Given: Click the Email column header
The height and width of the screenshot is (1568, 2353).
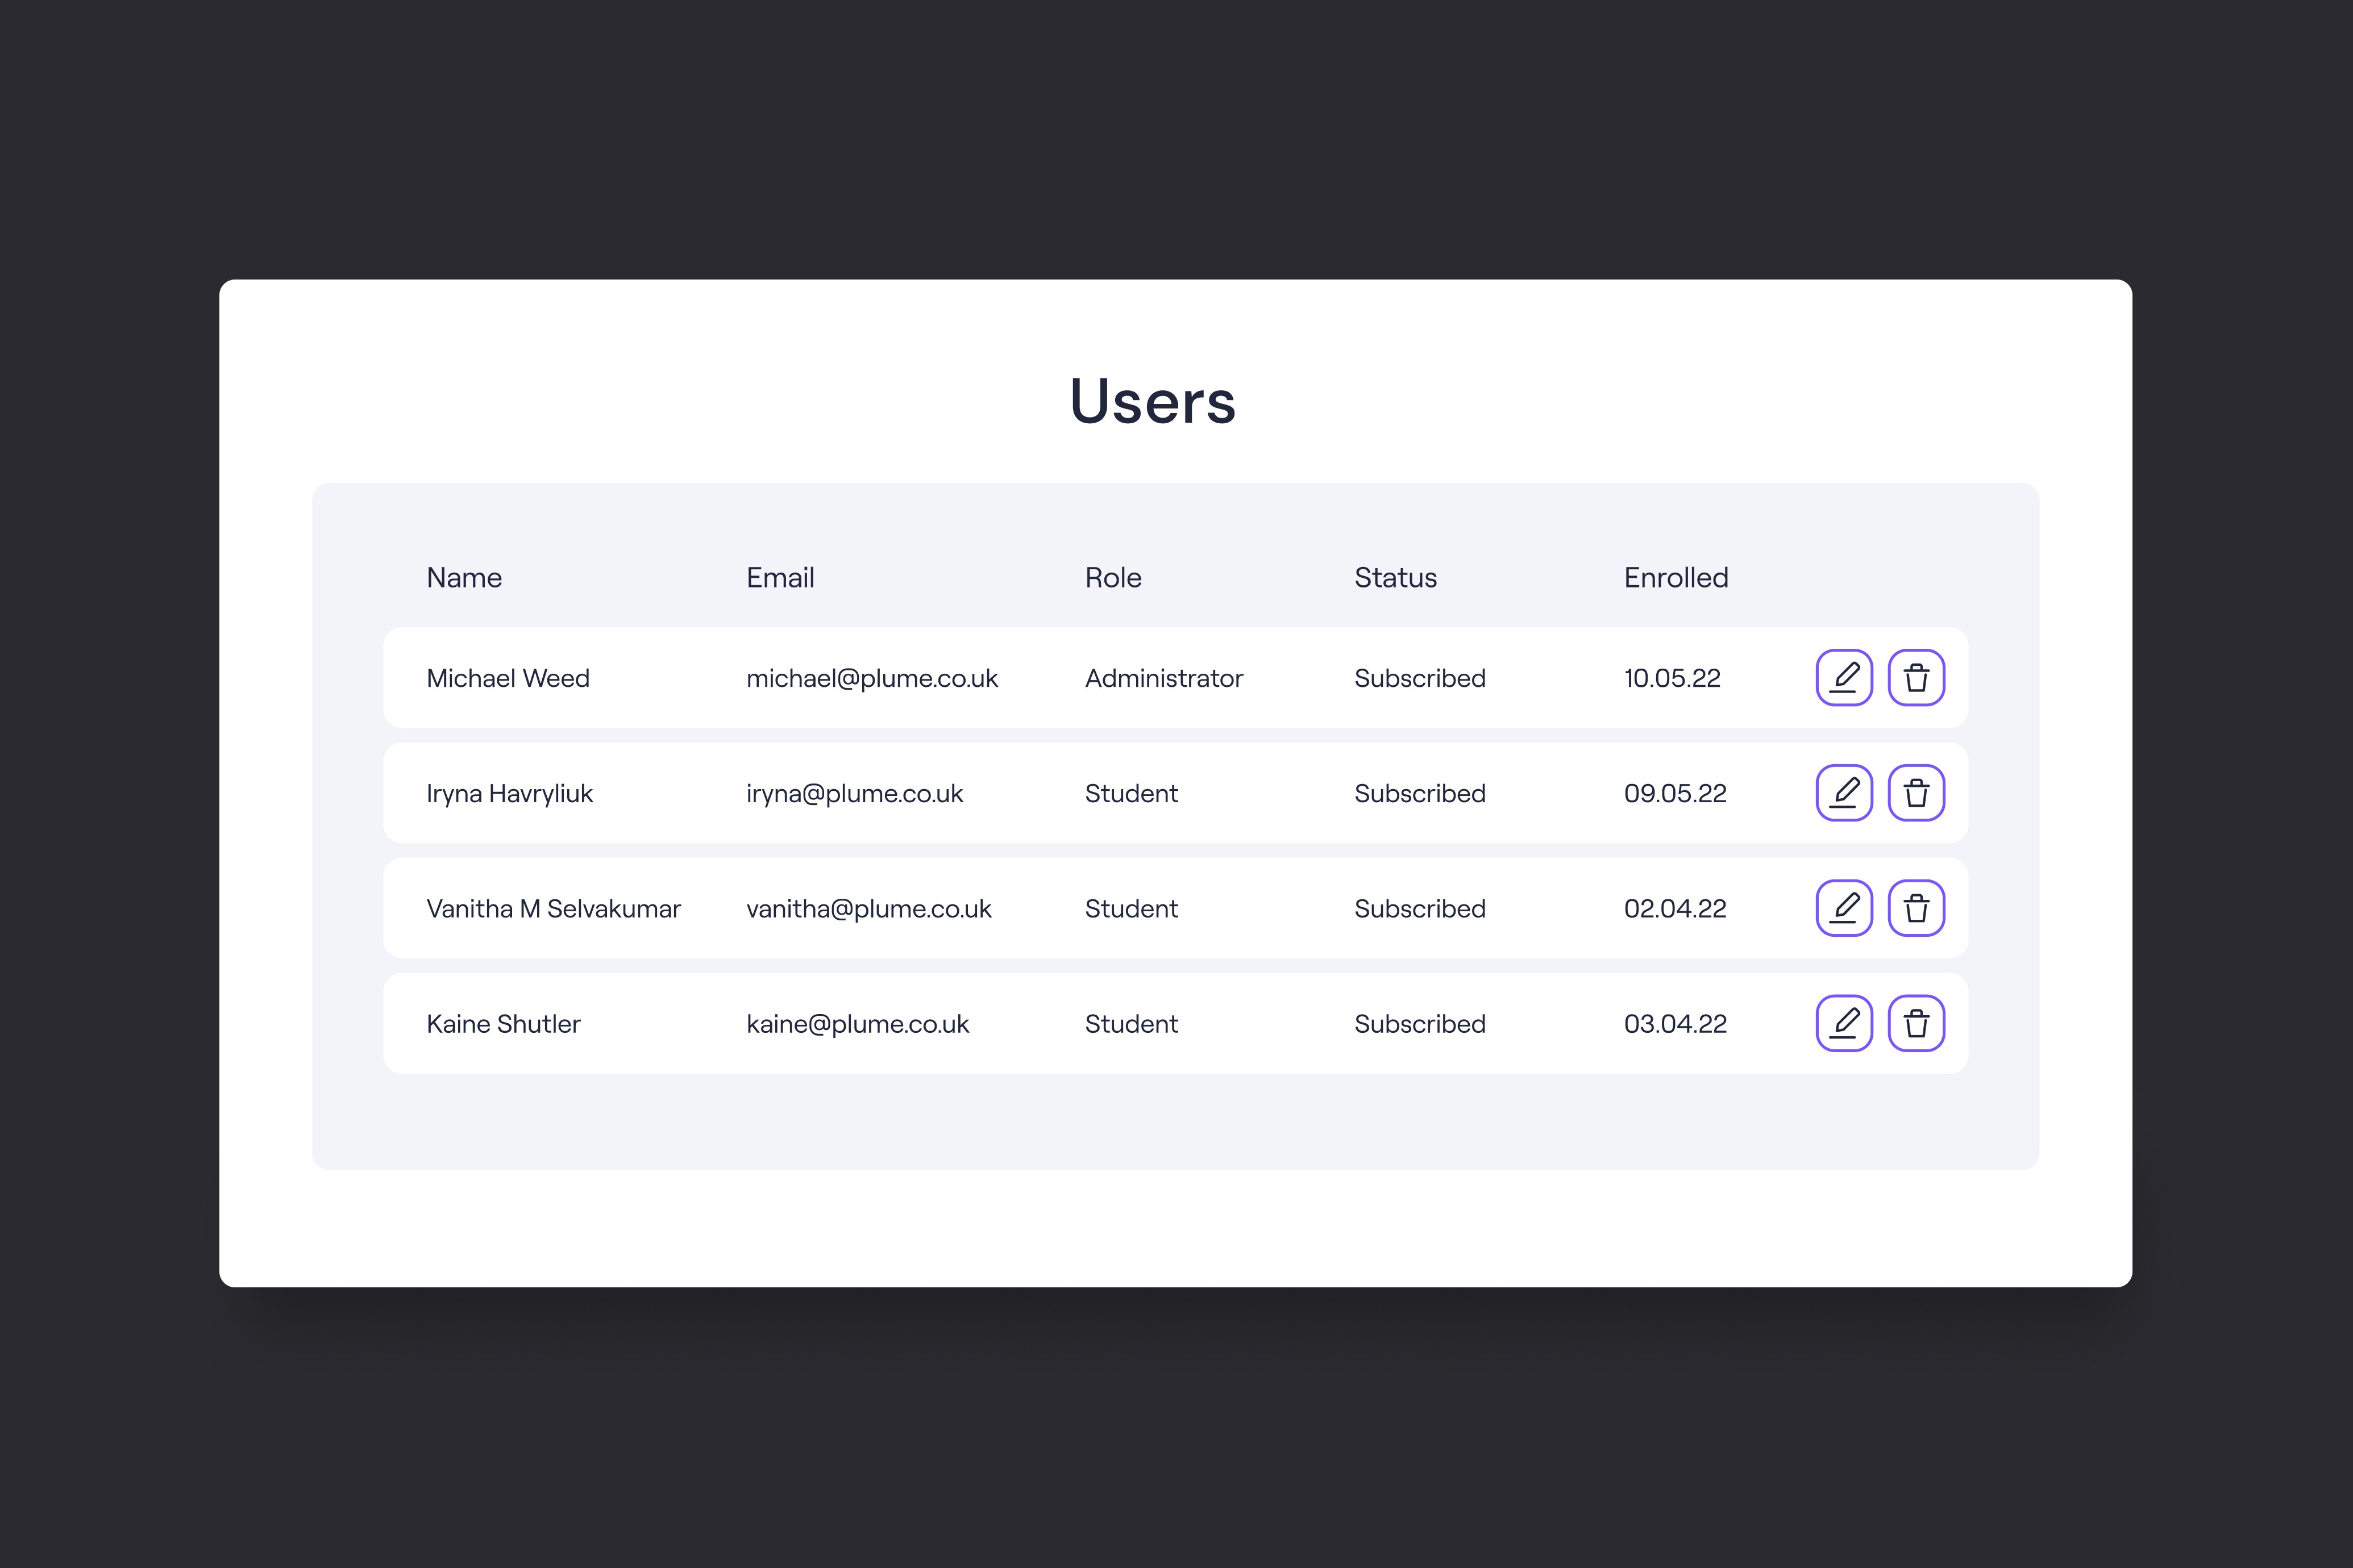Looking at the screenshot, I should 780,578.
